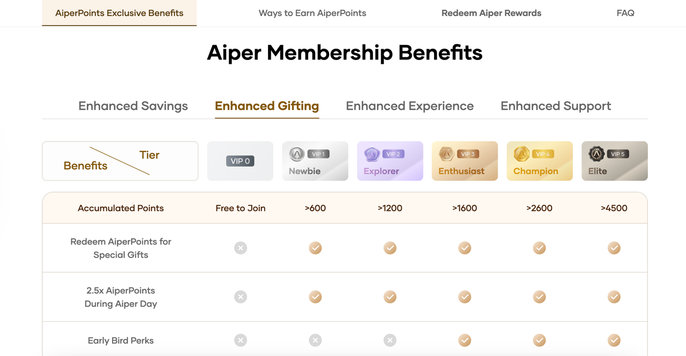Click the VIP 1 Newbie badge icon
This screenshot has height=356, width=686.
click(x=297, y=154)
